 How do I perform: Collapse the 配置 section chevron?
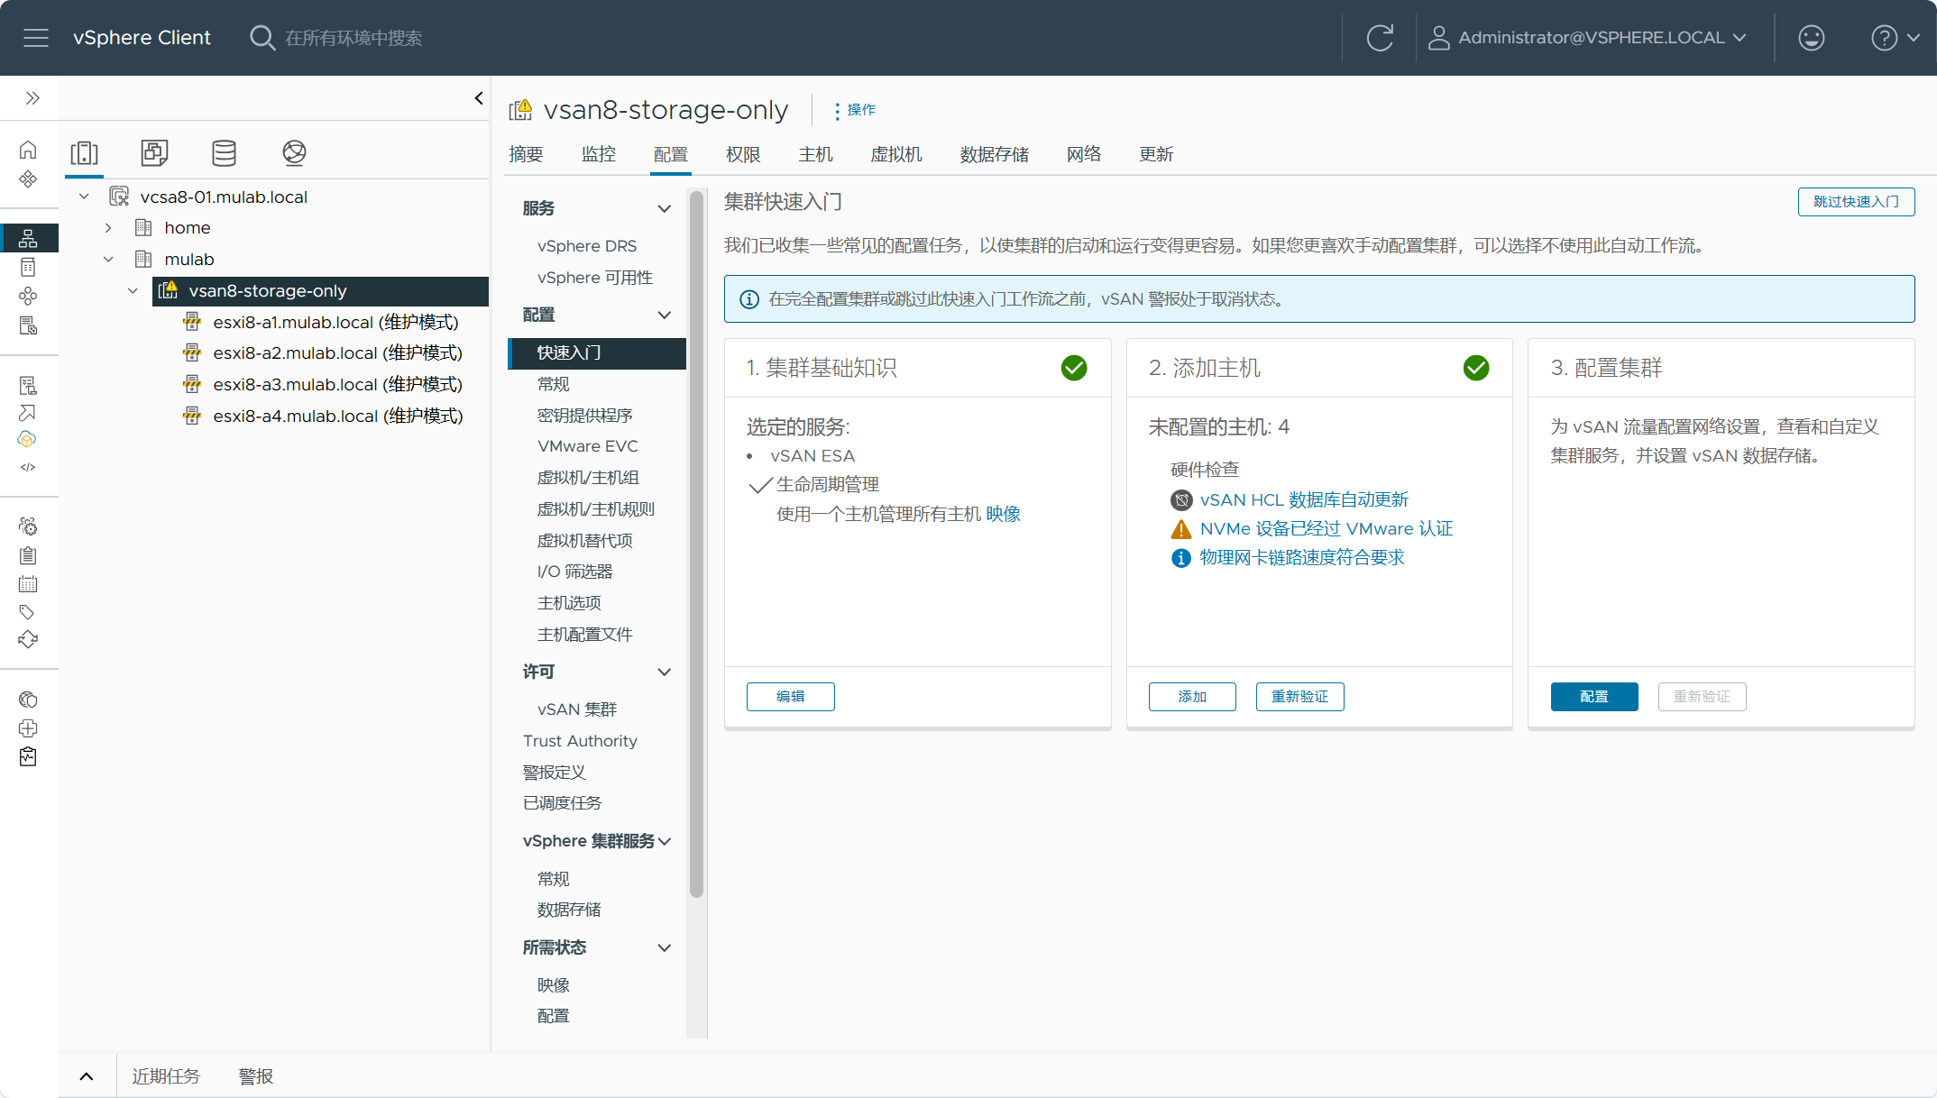click(665, 315)
